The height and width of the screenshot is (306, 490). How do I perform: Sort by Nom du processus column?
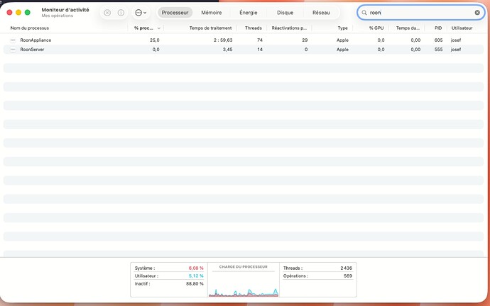(x=28, y=28)
